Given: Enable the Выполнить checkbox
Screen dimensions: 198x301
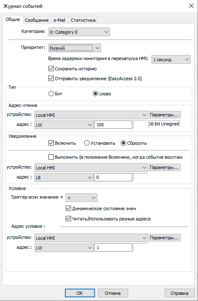Looking at the screenshot, I should click(51, 157).
